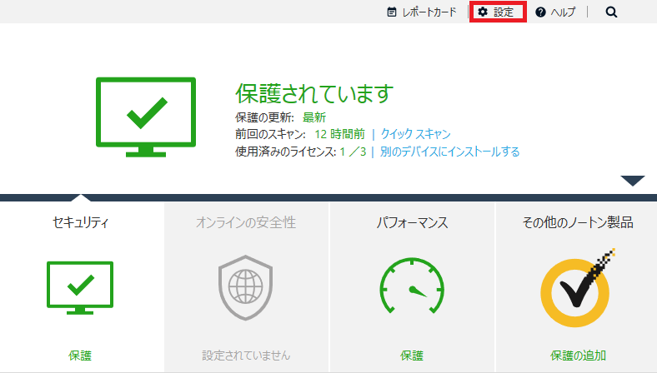Select the セキュリティ tab

coord(80,222)
